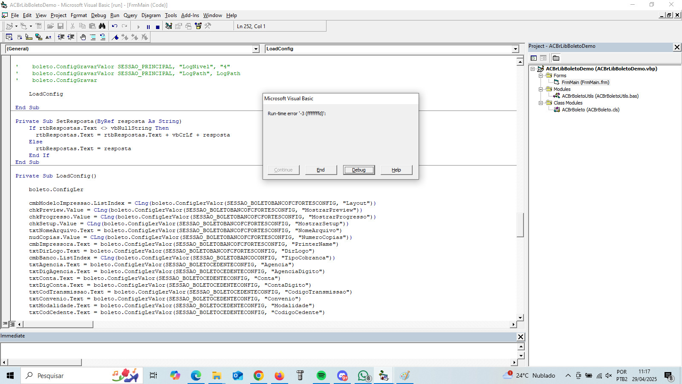Screen dimensions: 682x384
Task: Toggle Folders in the Project panel
Action: [x=556, y=58]
